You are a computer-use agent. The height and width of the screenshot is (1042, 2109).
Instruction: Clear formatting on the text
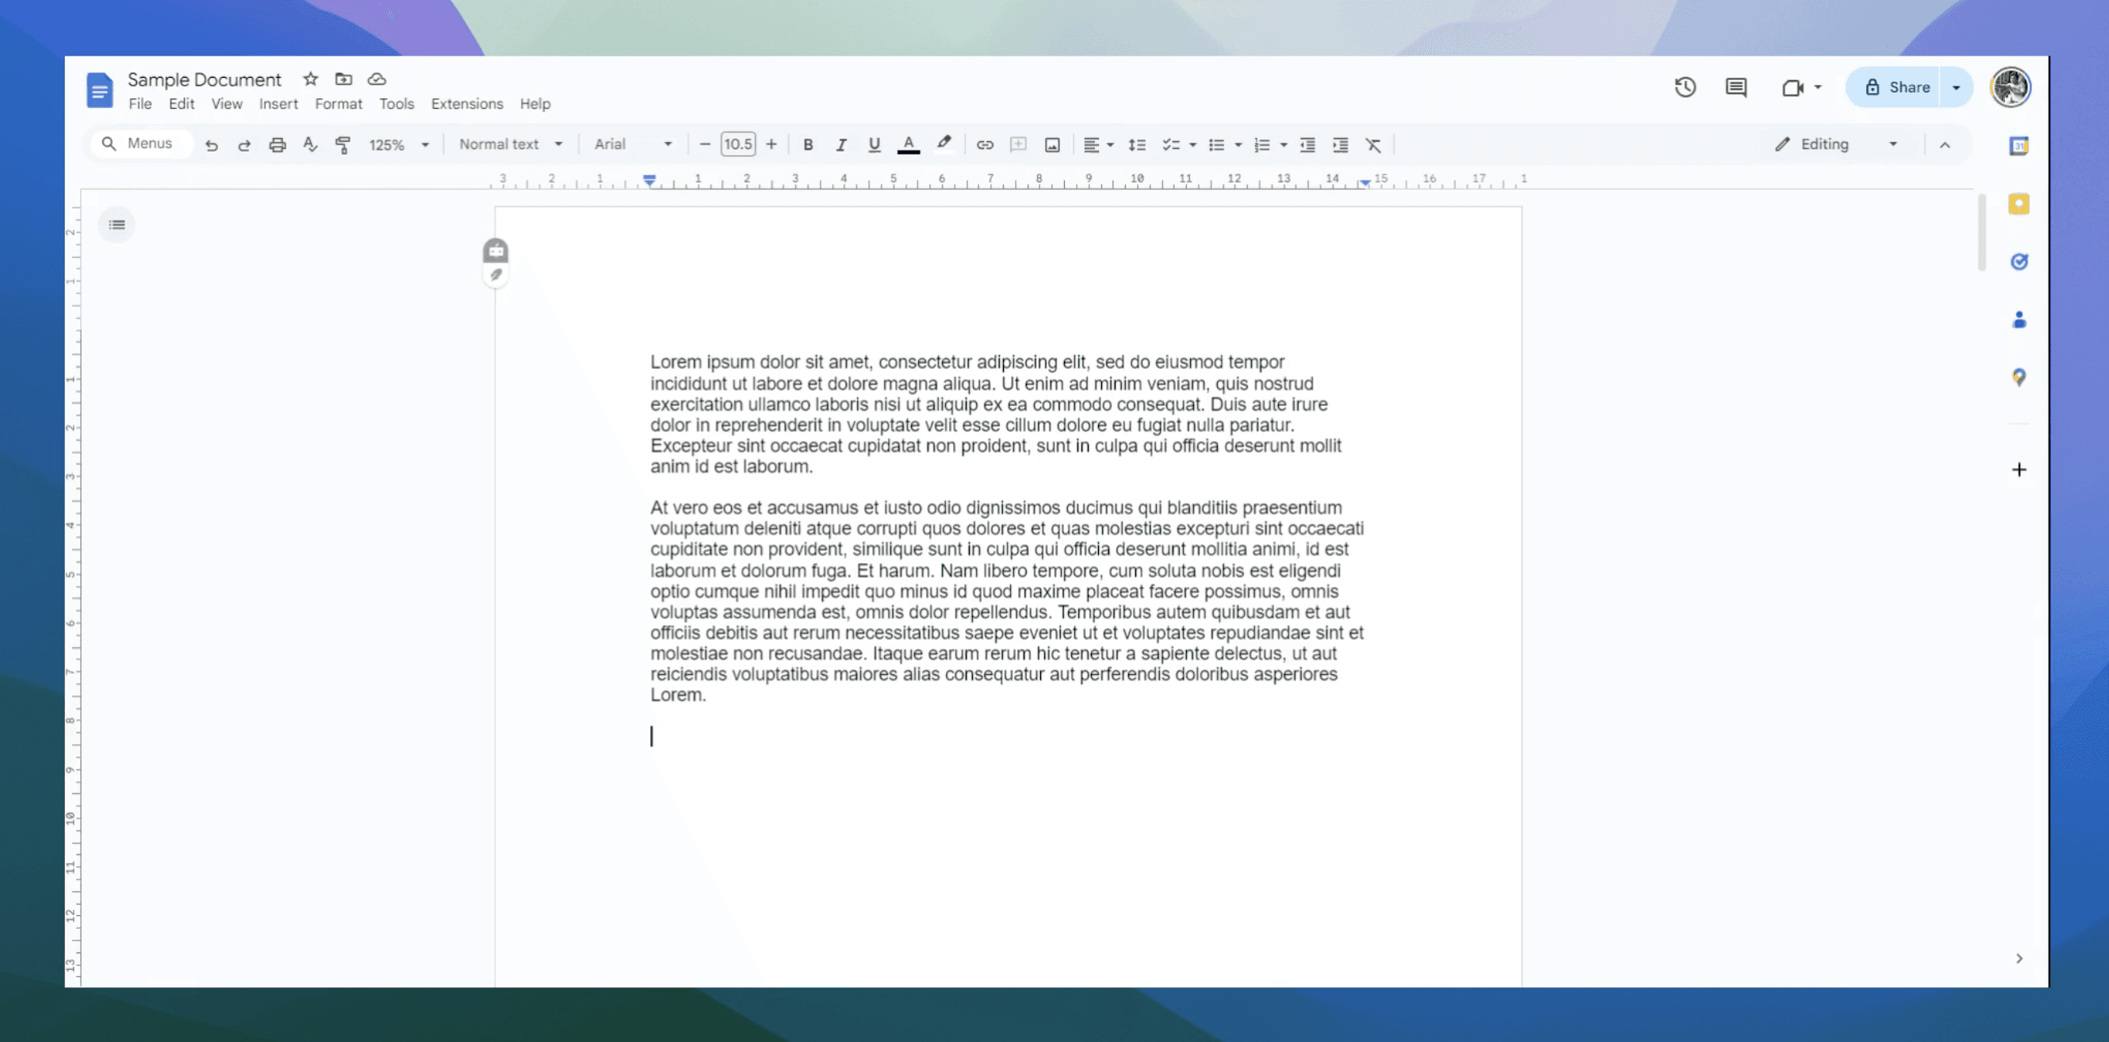(x=1374, y=144)
